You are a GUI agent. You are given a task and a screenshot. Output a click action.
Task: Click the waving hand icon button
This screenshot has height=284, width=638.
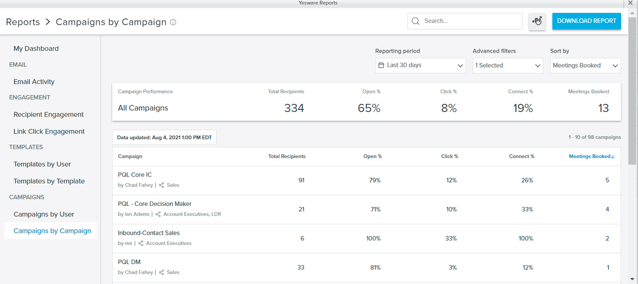(537, 21)
